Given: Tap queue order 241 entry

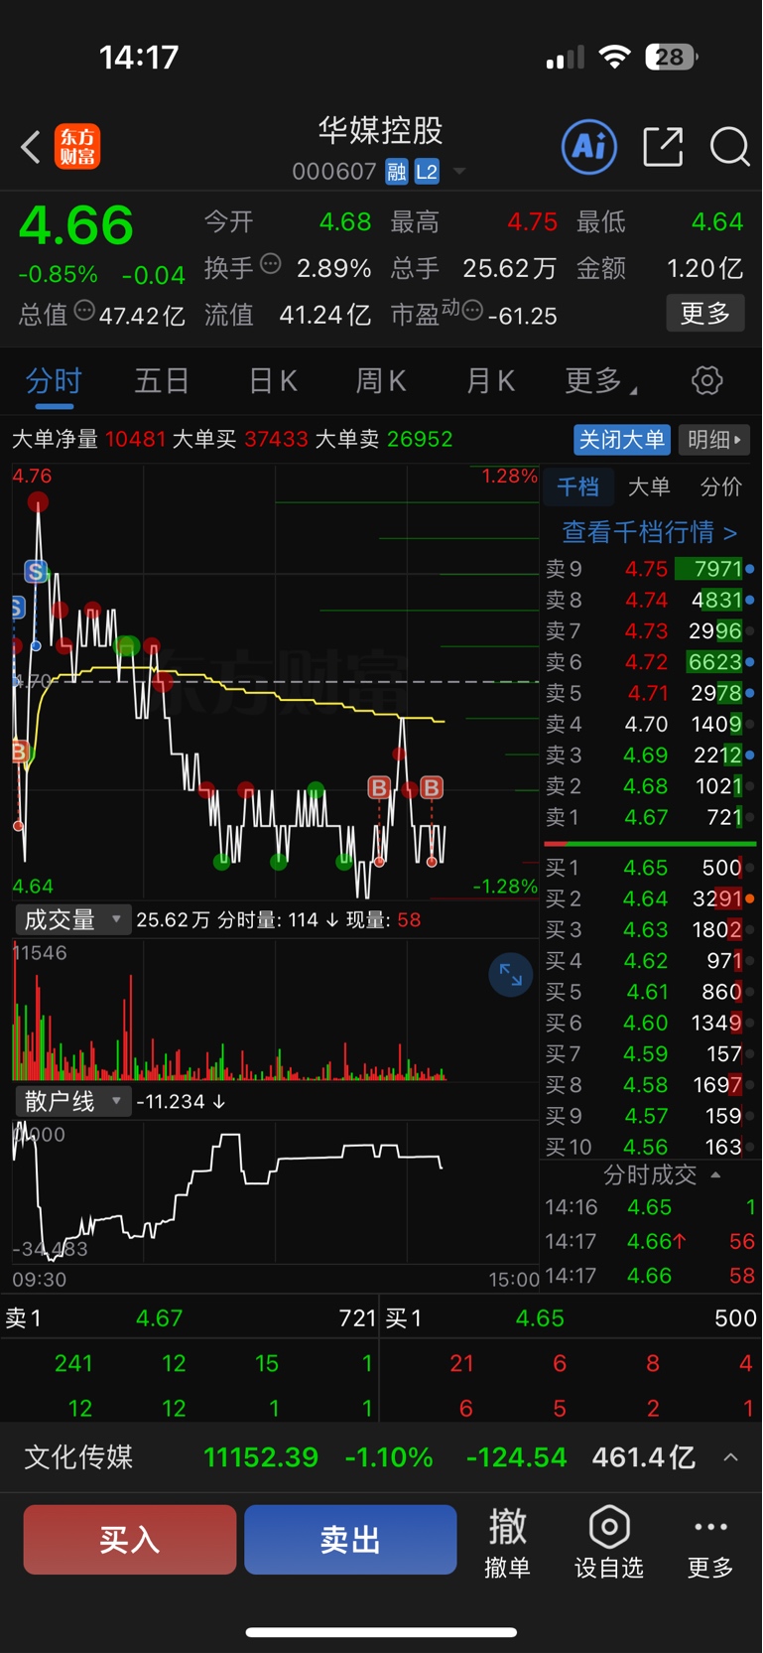Looking at the screenshot, I should tap(73, 1363).
